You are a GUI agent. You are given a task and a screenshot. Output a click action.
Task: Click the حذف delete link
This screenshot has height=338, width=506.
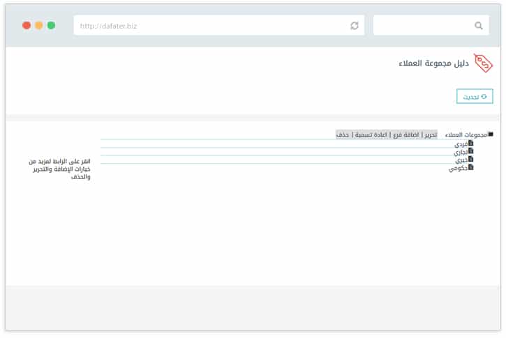click(x=343, y=135)
